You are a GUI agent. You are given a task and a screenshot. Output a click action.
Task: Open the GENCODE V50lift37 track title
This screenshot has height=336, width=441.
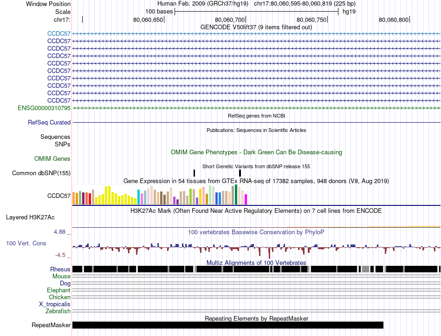pyautogui.click(x=256, y=27)
